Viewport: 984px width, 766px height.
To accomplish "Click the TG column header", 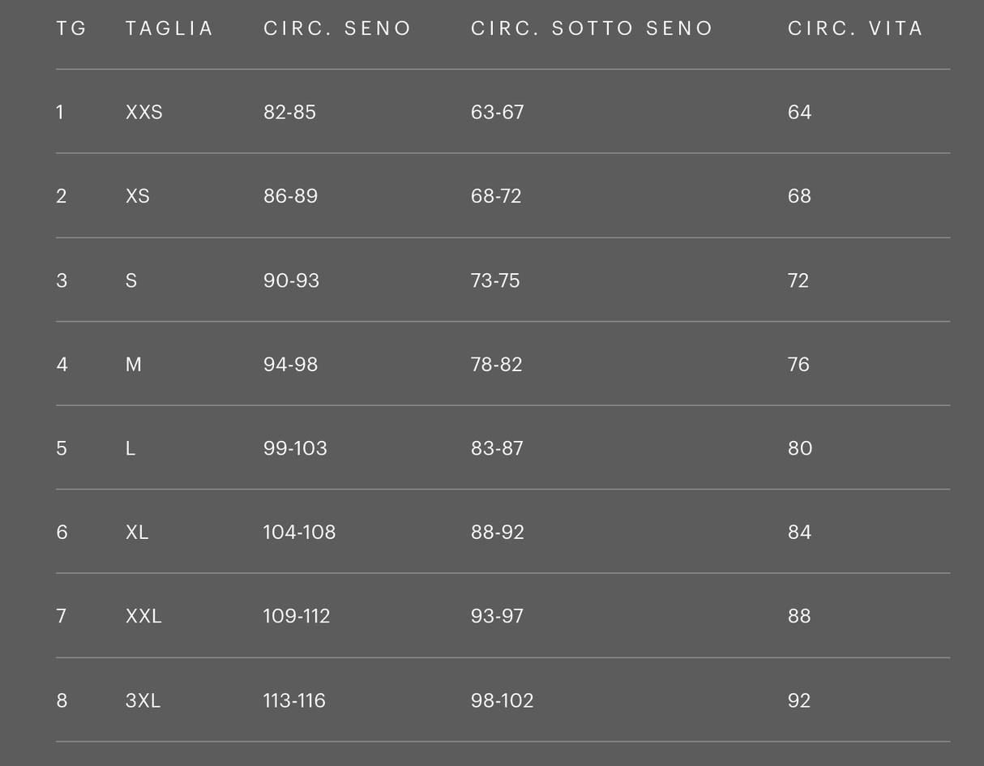I will coord(71,28).
